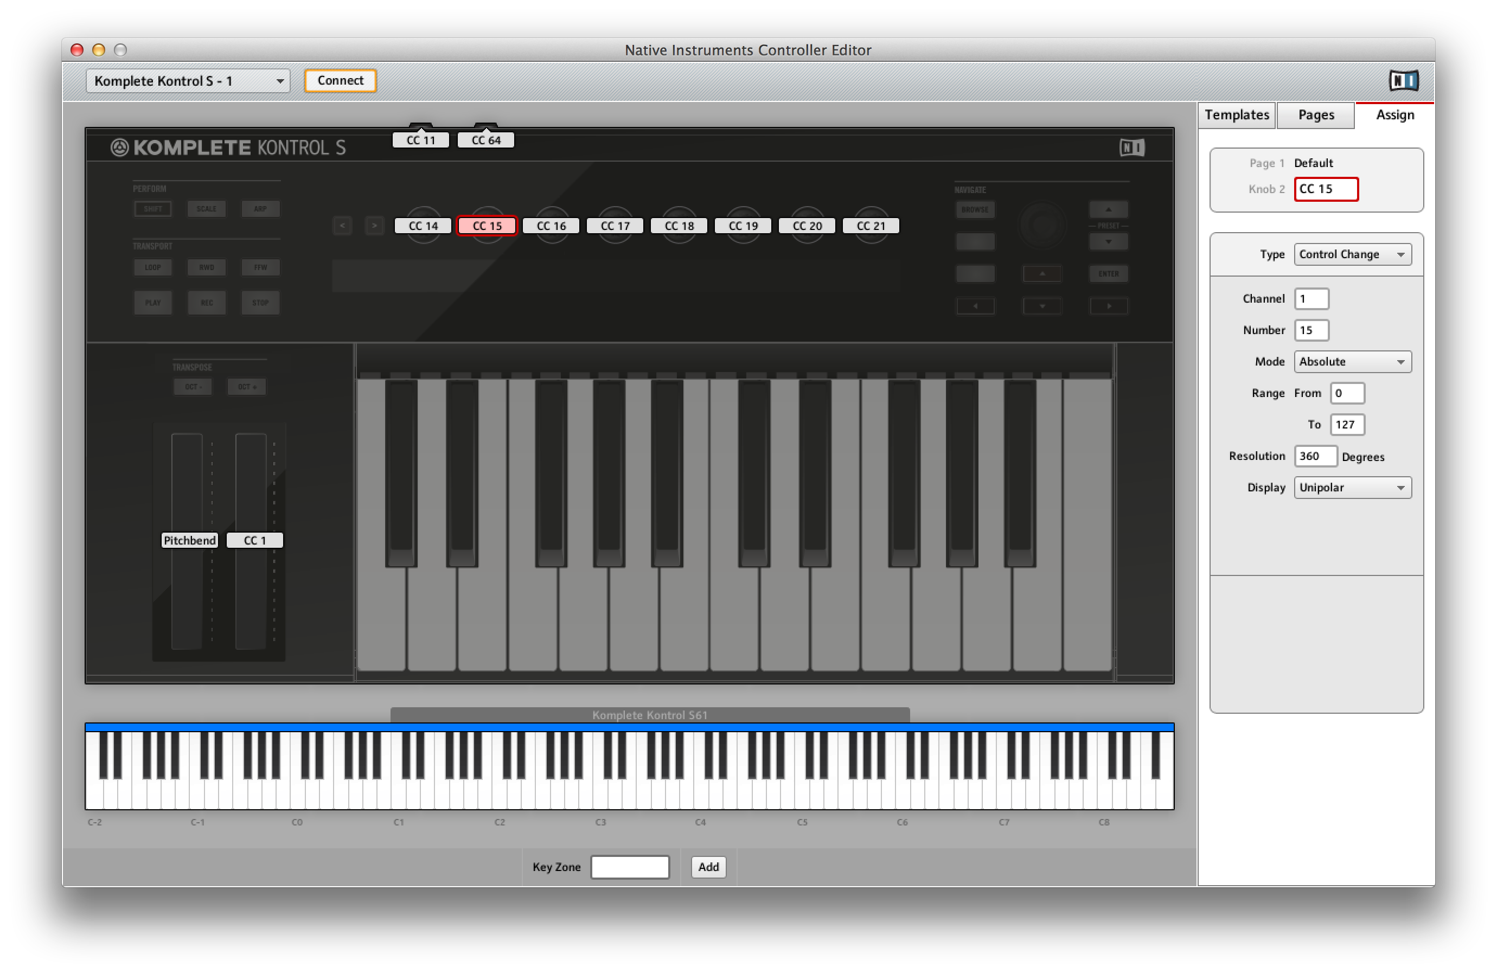Toggle the ARP perform button
The width and height of the screenshot is (1497, 973).
tap(260, 208)
